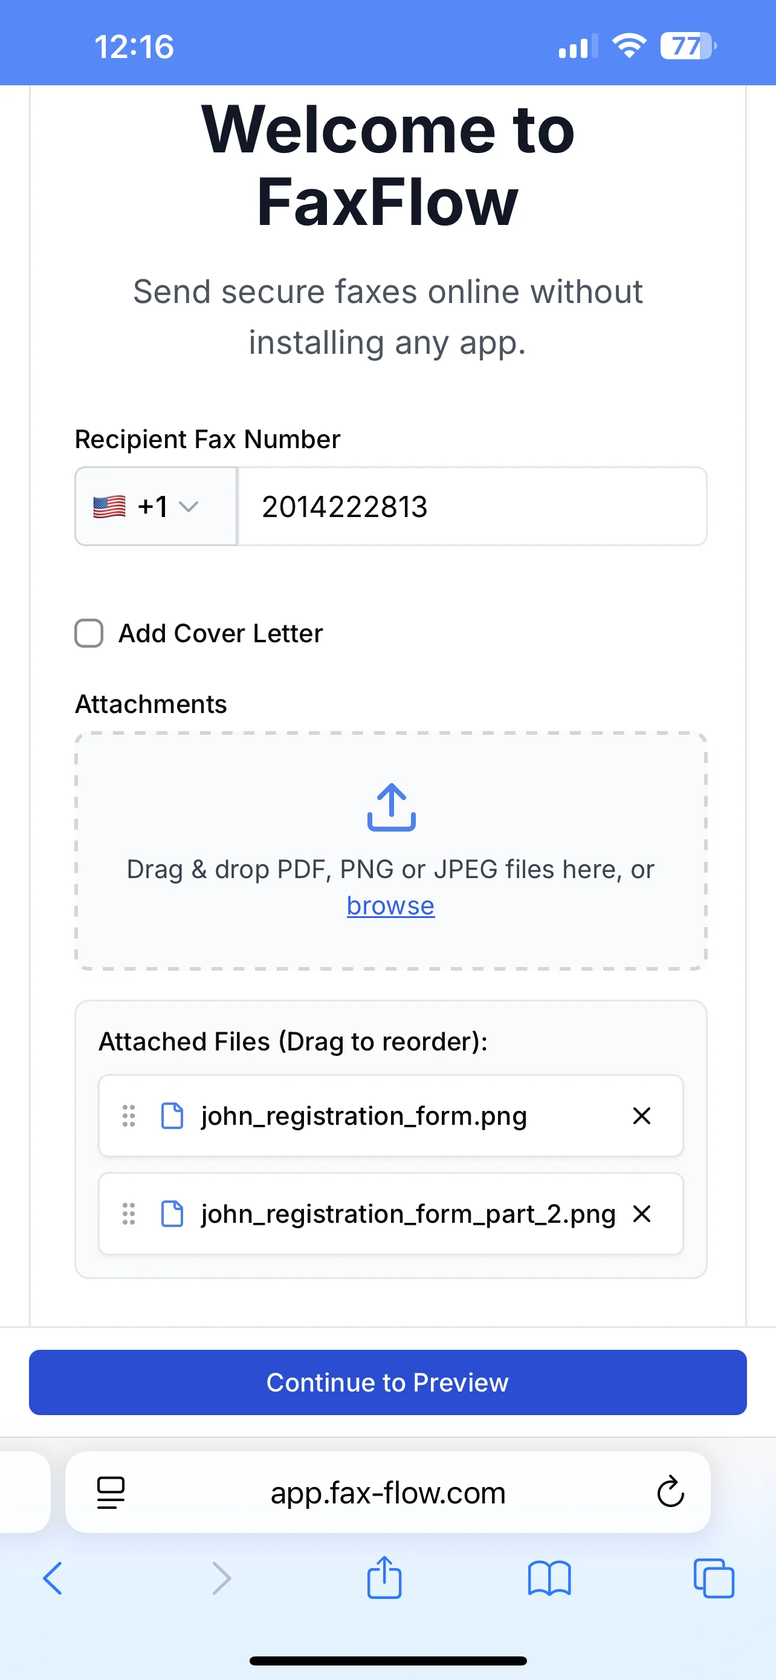Open the Safari tab switcher icon
The height and width of the screenshot is (1680, 776).
(714, 1579)
